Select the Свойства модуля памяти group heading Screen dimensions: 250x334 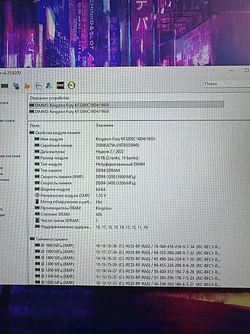[x=55, y=133]
